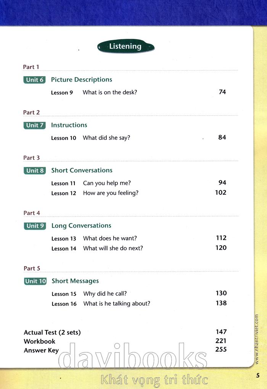The image size is (267, 389).
Task: Click the Unit 10 badge
Action: click(x=35, y=281)
